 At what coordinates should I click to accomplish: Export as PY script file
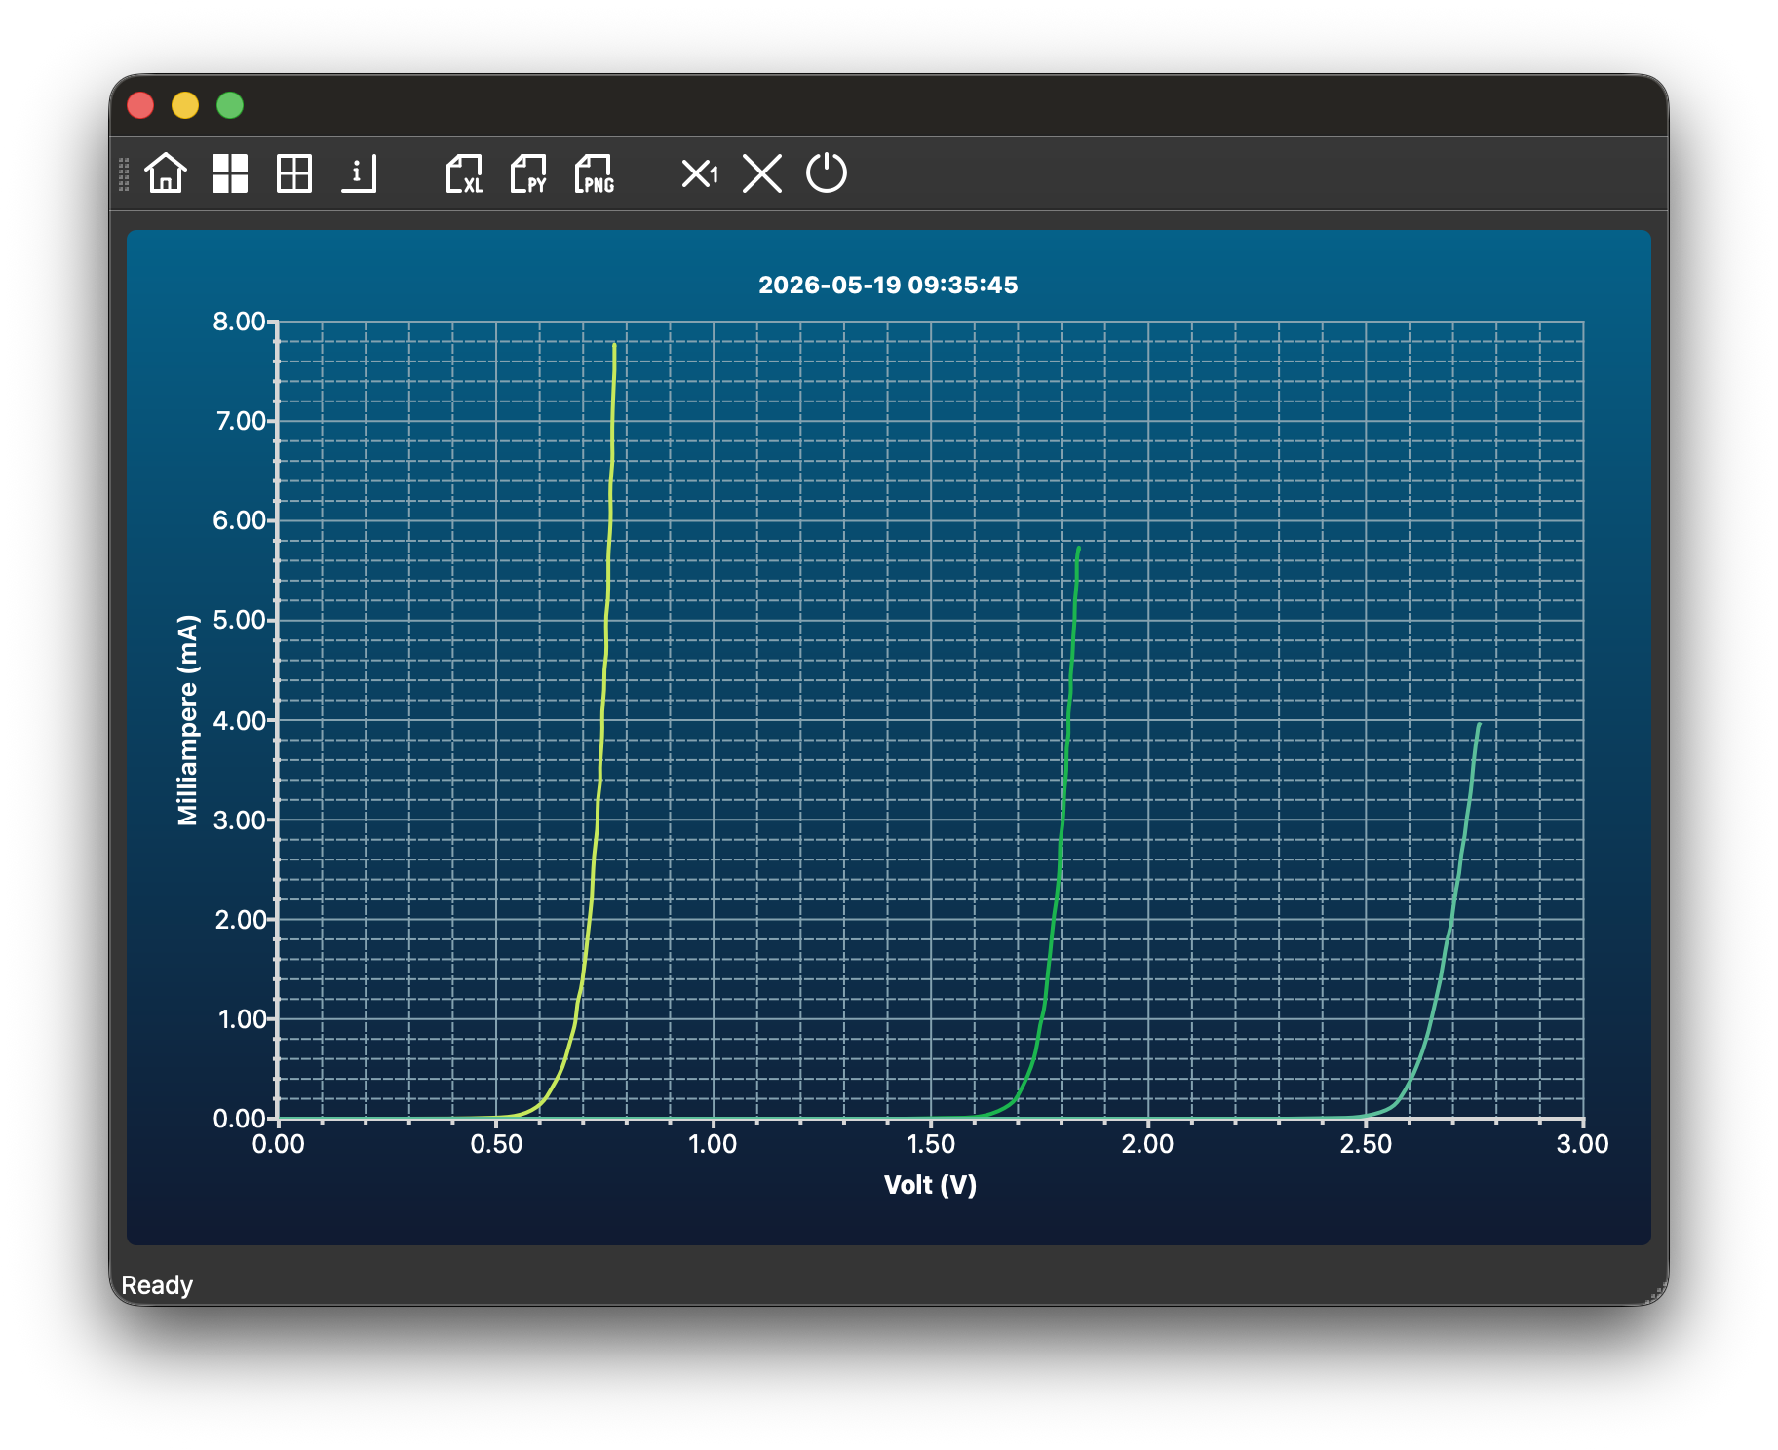pyautogui.click(x=528, y=173)
